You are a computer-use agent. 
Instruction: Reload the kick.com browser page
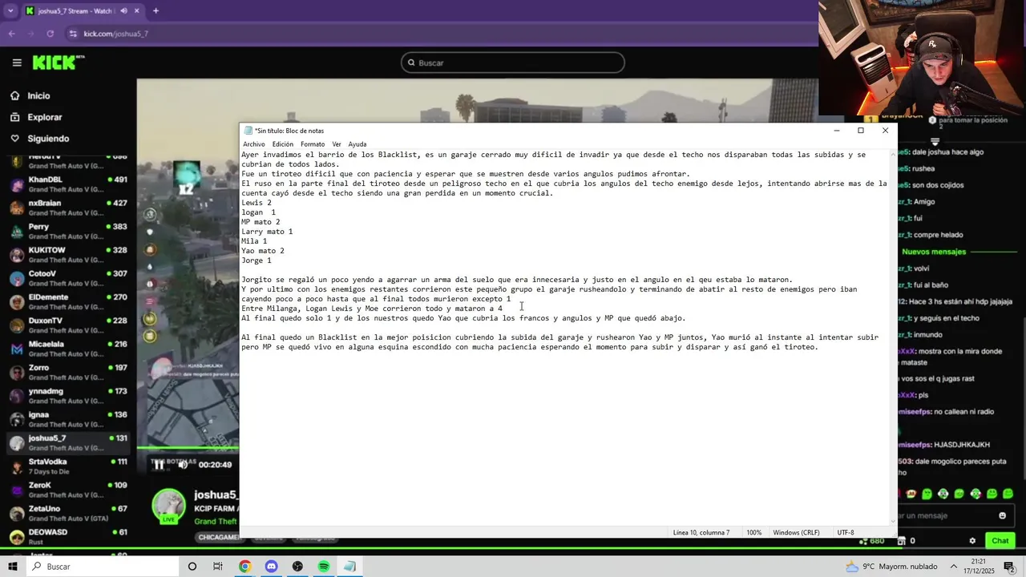click(50, 34)
